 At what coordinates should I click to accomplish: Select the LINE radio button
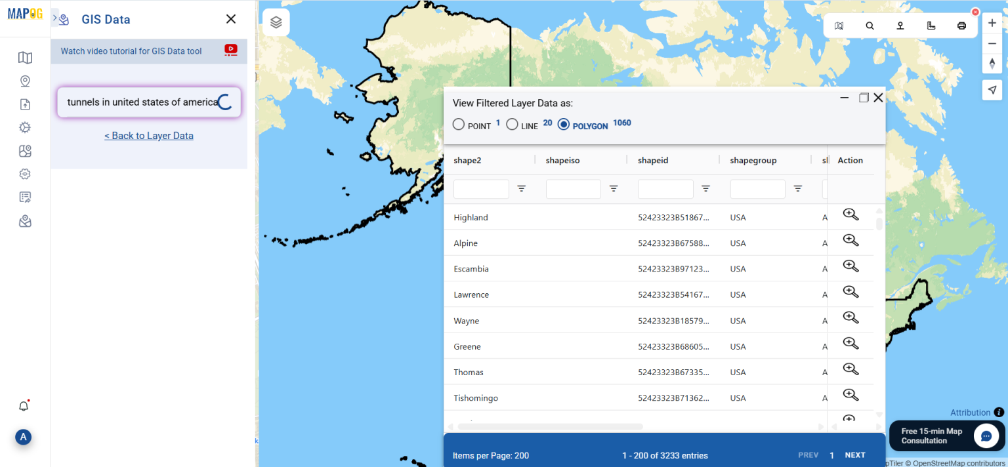tap(513, 124)
